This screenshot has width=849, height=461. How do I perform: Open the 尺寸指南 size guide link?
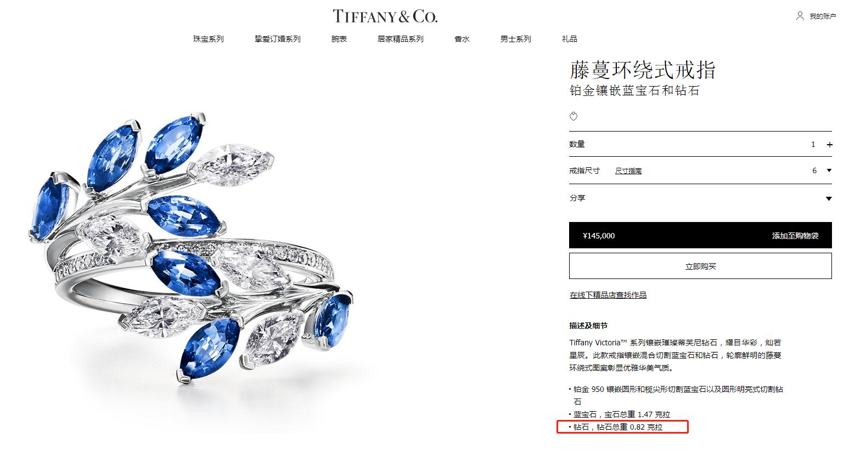click(628, 171)
